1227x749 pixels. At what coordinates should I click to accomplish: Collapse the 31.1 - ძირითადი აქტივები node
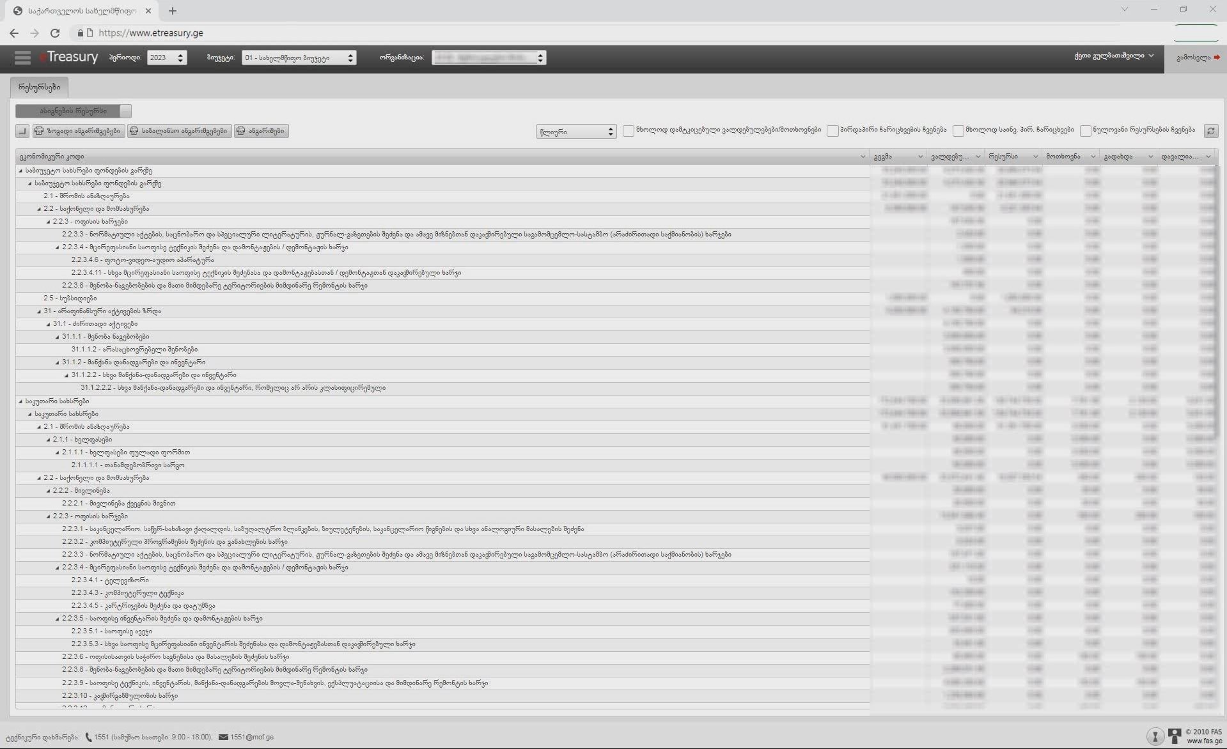pyautogui.click(x=48, y=324)
